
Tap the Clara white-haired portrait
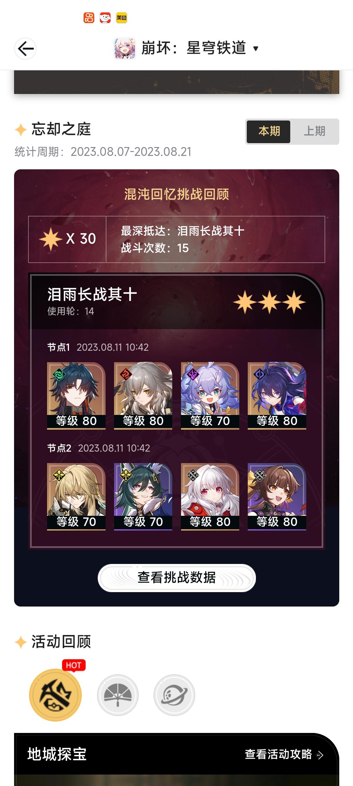[x=210, y=496]
